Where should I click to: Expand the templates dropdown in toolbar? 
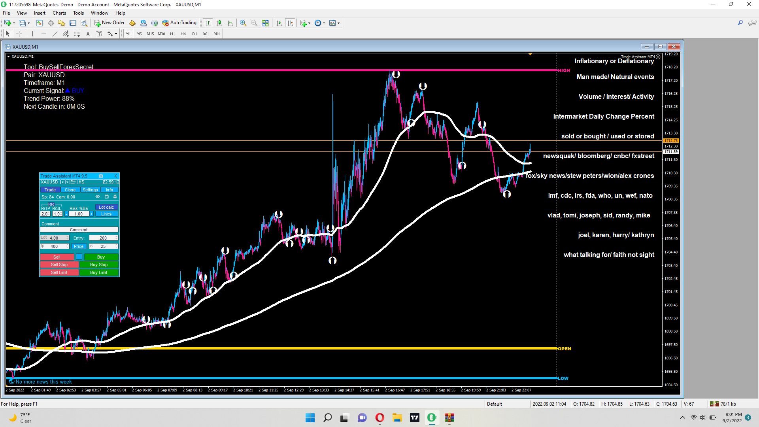pos(339,23)
